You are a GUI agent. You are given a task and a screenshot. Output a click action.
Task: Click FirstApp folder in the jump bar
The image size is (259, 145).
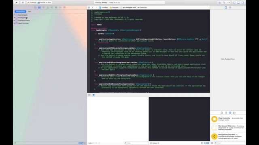[114, 8]
